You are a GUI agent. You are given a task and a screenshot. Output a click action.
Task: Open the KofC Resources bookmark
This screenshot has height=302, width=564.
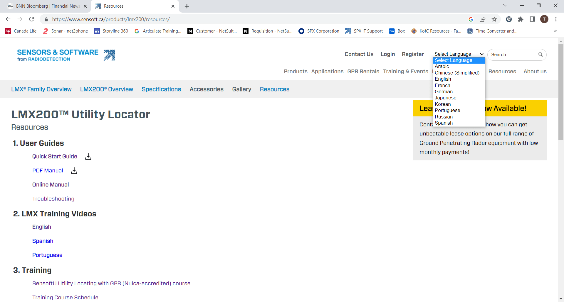[x=436, y=31]
